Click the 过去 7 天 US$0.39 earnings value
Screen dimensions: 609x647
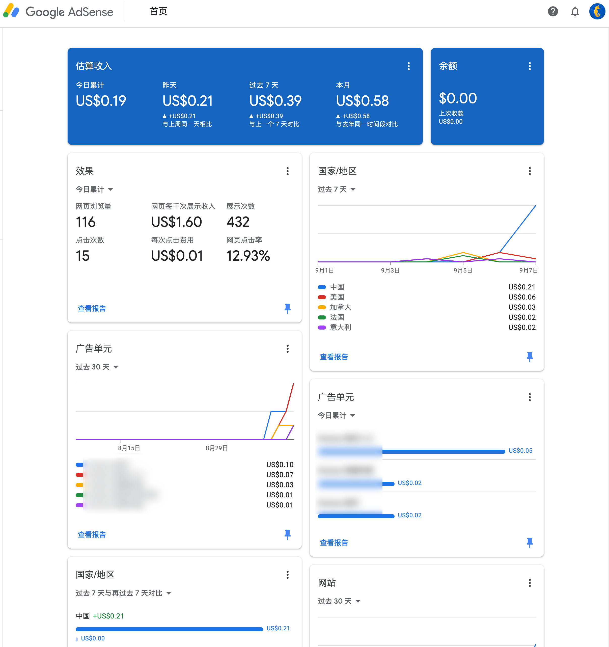point(275,101)
